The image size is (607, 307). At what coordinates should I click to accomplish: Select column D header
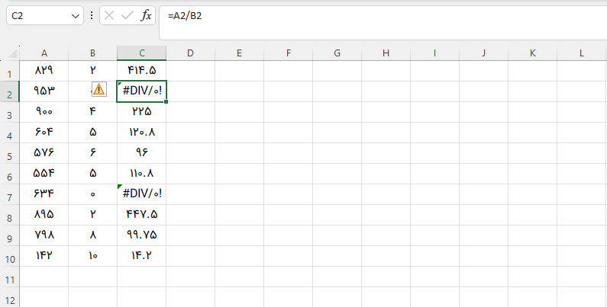(x=190, y=53)
